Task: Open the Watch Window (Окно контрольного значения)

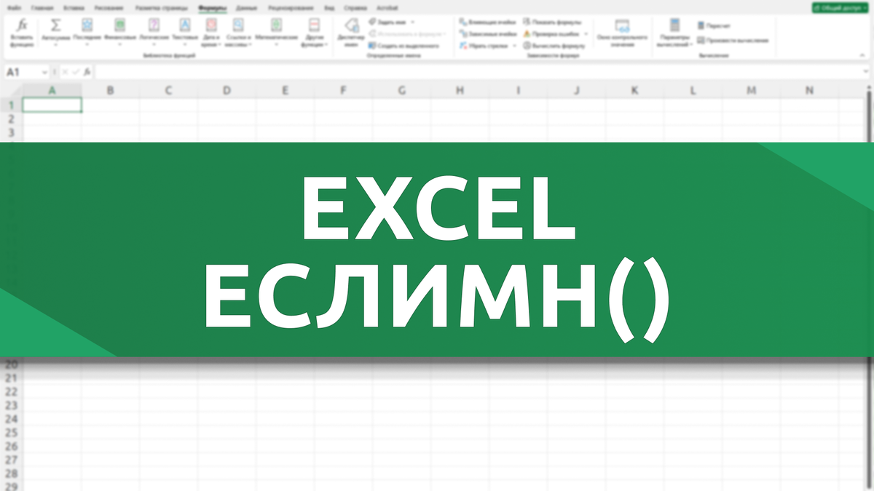Action: coord(622,33)
